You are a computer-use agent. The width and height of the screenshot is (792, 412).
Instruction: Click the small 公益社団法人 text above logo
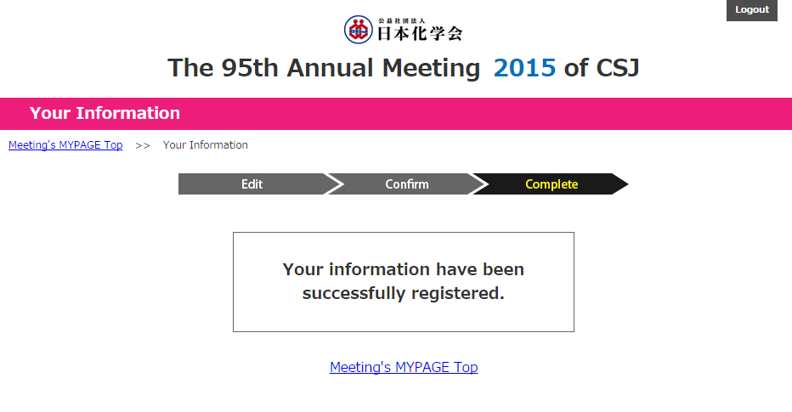[402, 20]
